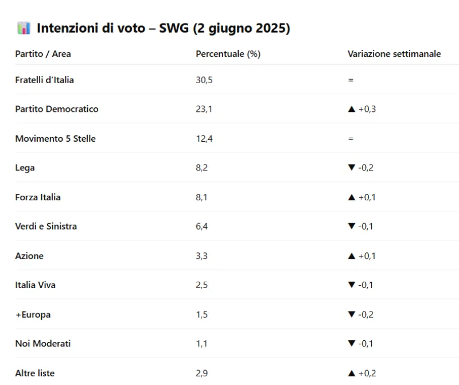The height and width of the screenshot is (385, 459).
Task: Click the "Percentuale (%)" column header
Action: coord(228,54)
